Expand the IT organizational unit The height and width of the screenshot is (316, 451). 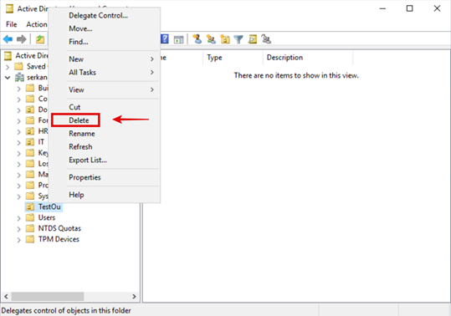tap(19, 143)
